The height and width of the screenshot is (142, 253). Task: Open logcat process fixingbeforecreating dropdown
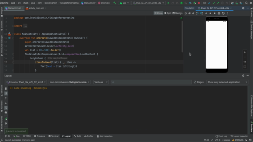tap(70, 82)
